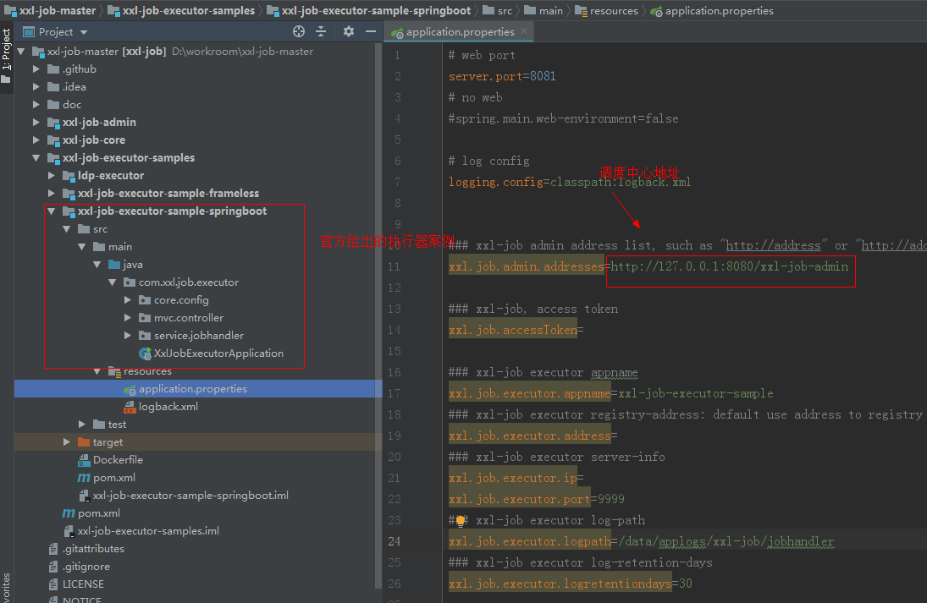Select the Dockerfile
The height and width of the screenshot is (603, 927).
point(118,459)
